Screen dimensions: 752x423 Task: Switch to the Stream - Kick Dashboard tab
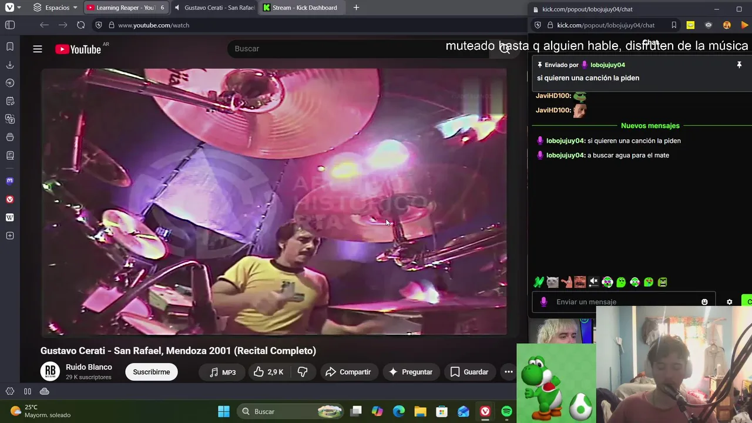[x=303, y=8]
